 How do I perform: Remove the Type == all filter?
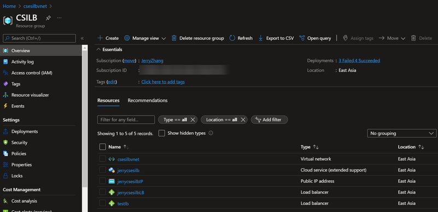pos(192,120)
